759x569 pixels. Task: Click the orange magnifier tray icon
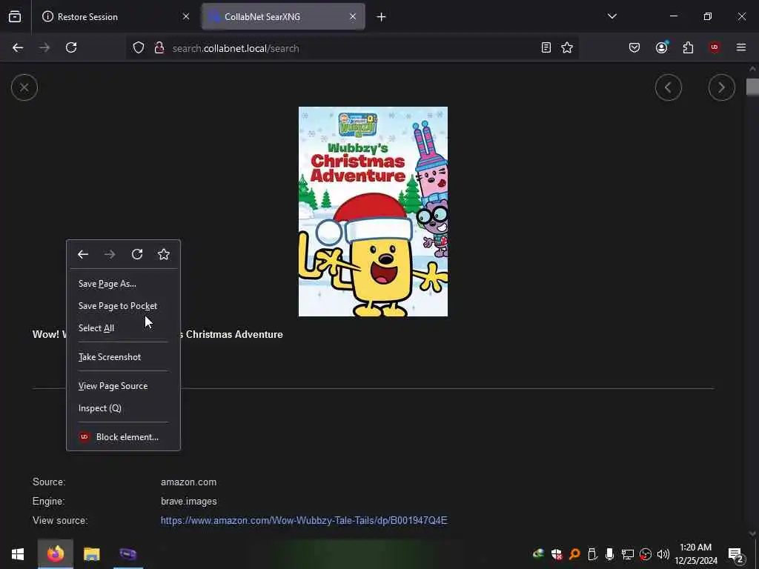coord(574,554)
